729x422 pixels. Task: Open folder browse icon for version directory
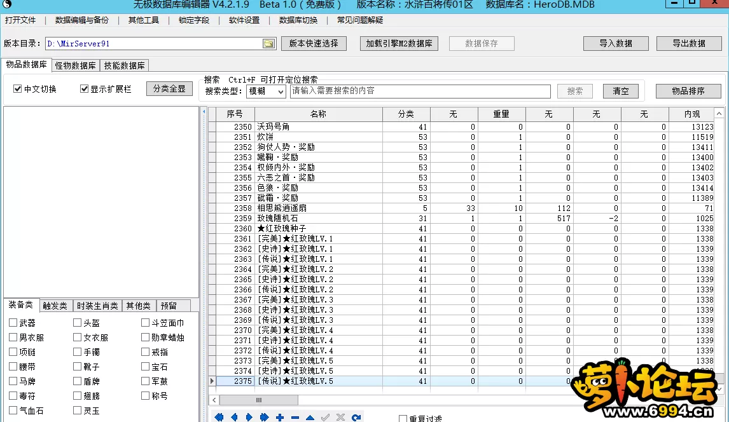click(x=268, y=44)
